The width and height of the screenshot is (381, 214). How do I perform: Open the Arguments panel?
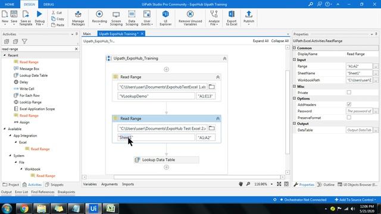pos(110,184)
